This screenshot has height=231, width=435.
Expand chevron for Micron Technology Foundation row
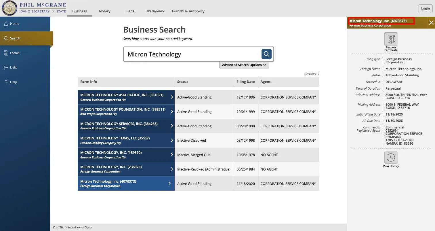172,111
